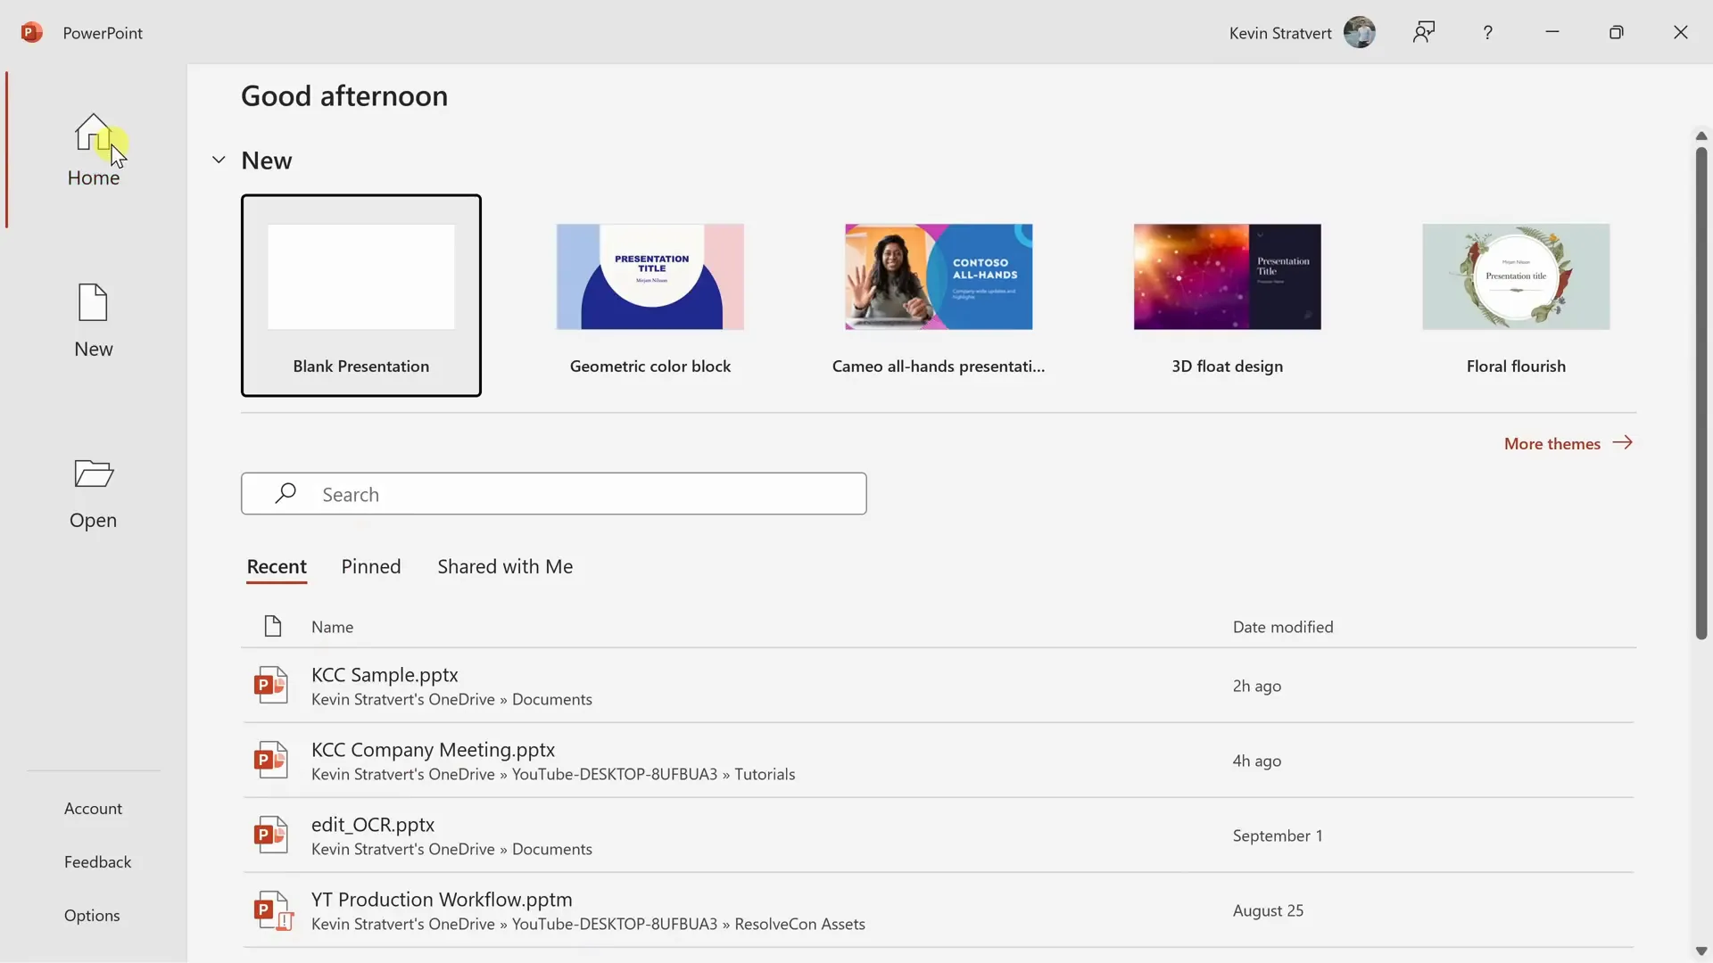Select 3D float design template
The image size is (1713, 963).
pos(1228,295)
